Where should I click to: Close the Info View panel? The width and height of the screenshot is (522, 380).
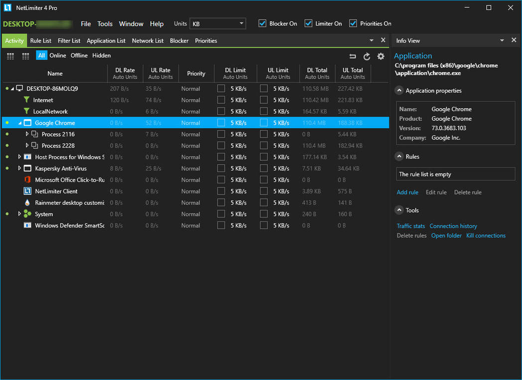click(x=514, y=40)
